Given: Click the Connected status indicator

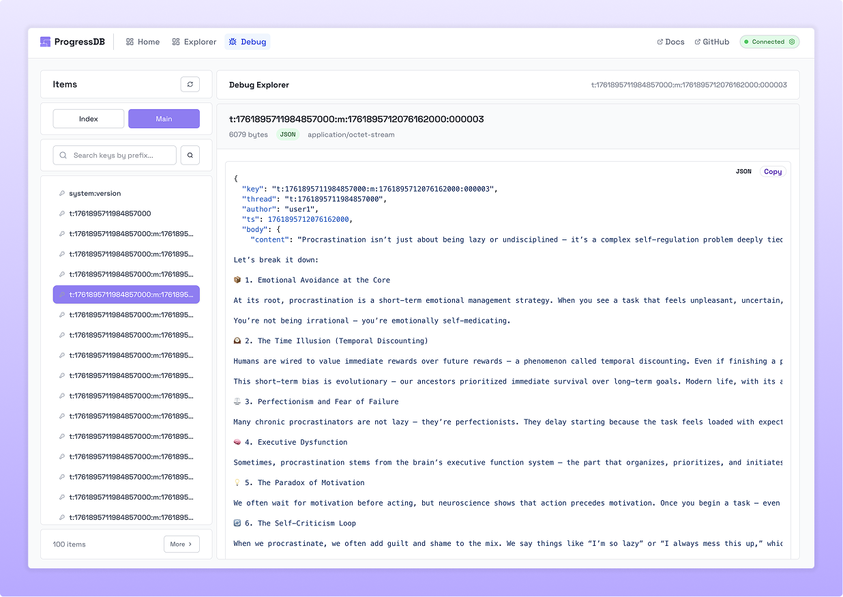Looking at the screenshot, I should [x=769, y=42].
